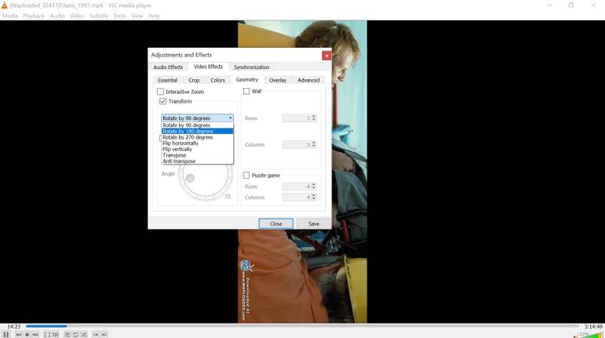605x338 pixels.
Task: Click the skip-back icon right of shuffle
Action: click(95, 334)
